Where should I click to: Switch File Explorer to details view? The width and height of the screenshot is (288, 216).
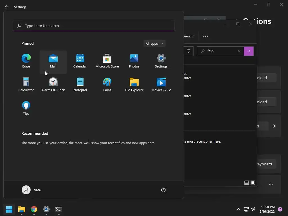tap(246, 183)
